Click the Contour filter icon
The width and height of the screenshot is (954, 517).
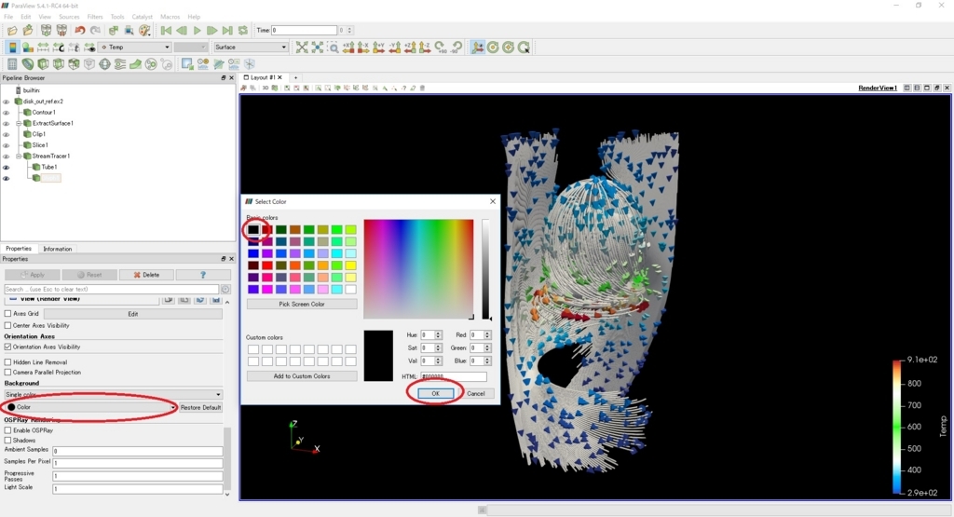pos(28,64)
